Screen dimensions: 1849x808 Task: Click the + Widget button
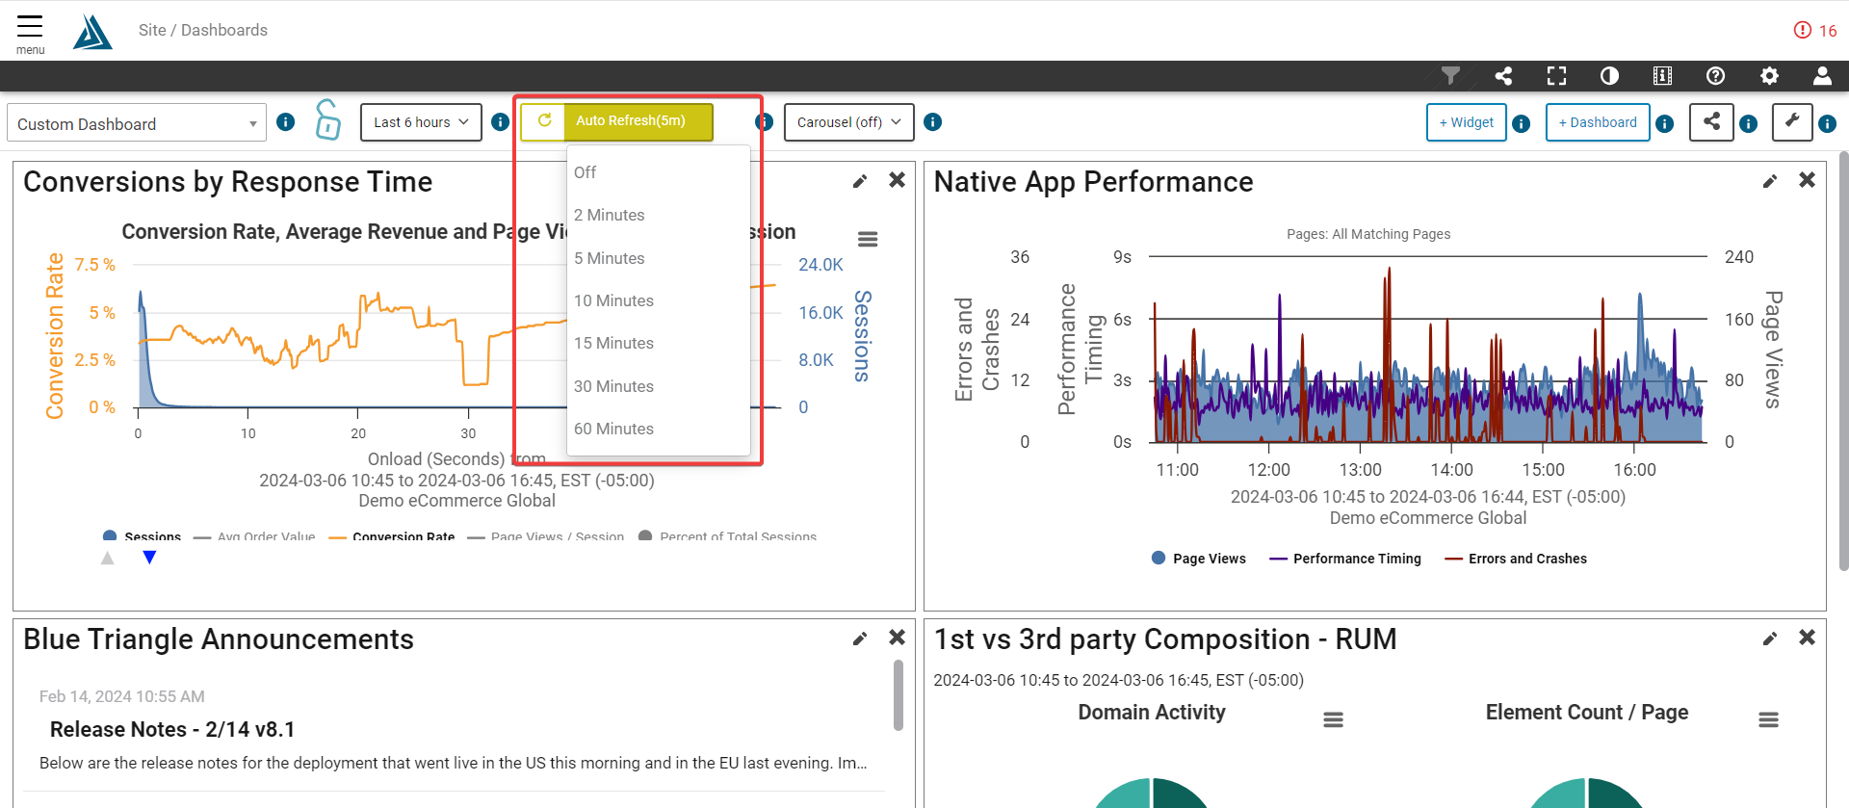tap(1466, 122)
